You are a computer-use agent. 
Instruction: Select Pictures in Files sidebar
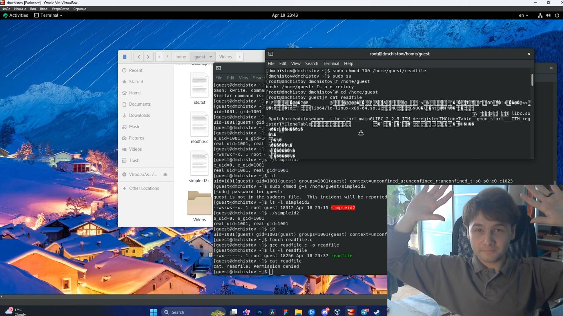(x=146, y=138)
